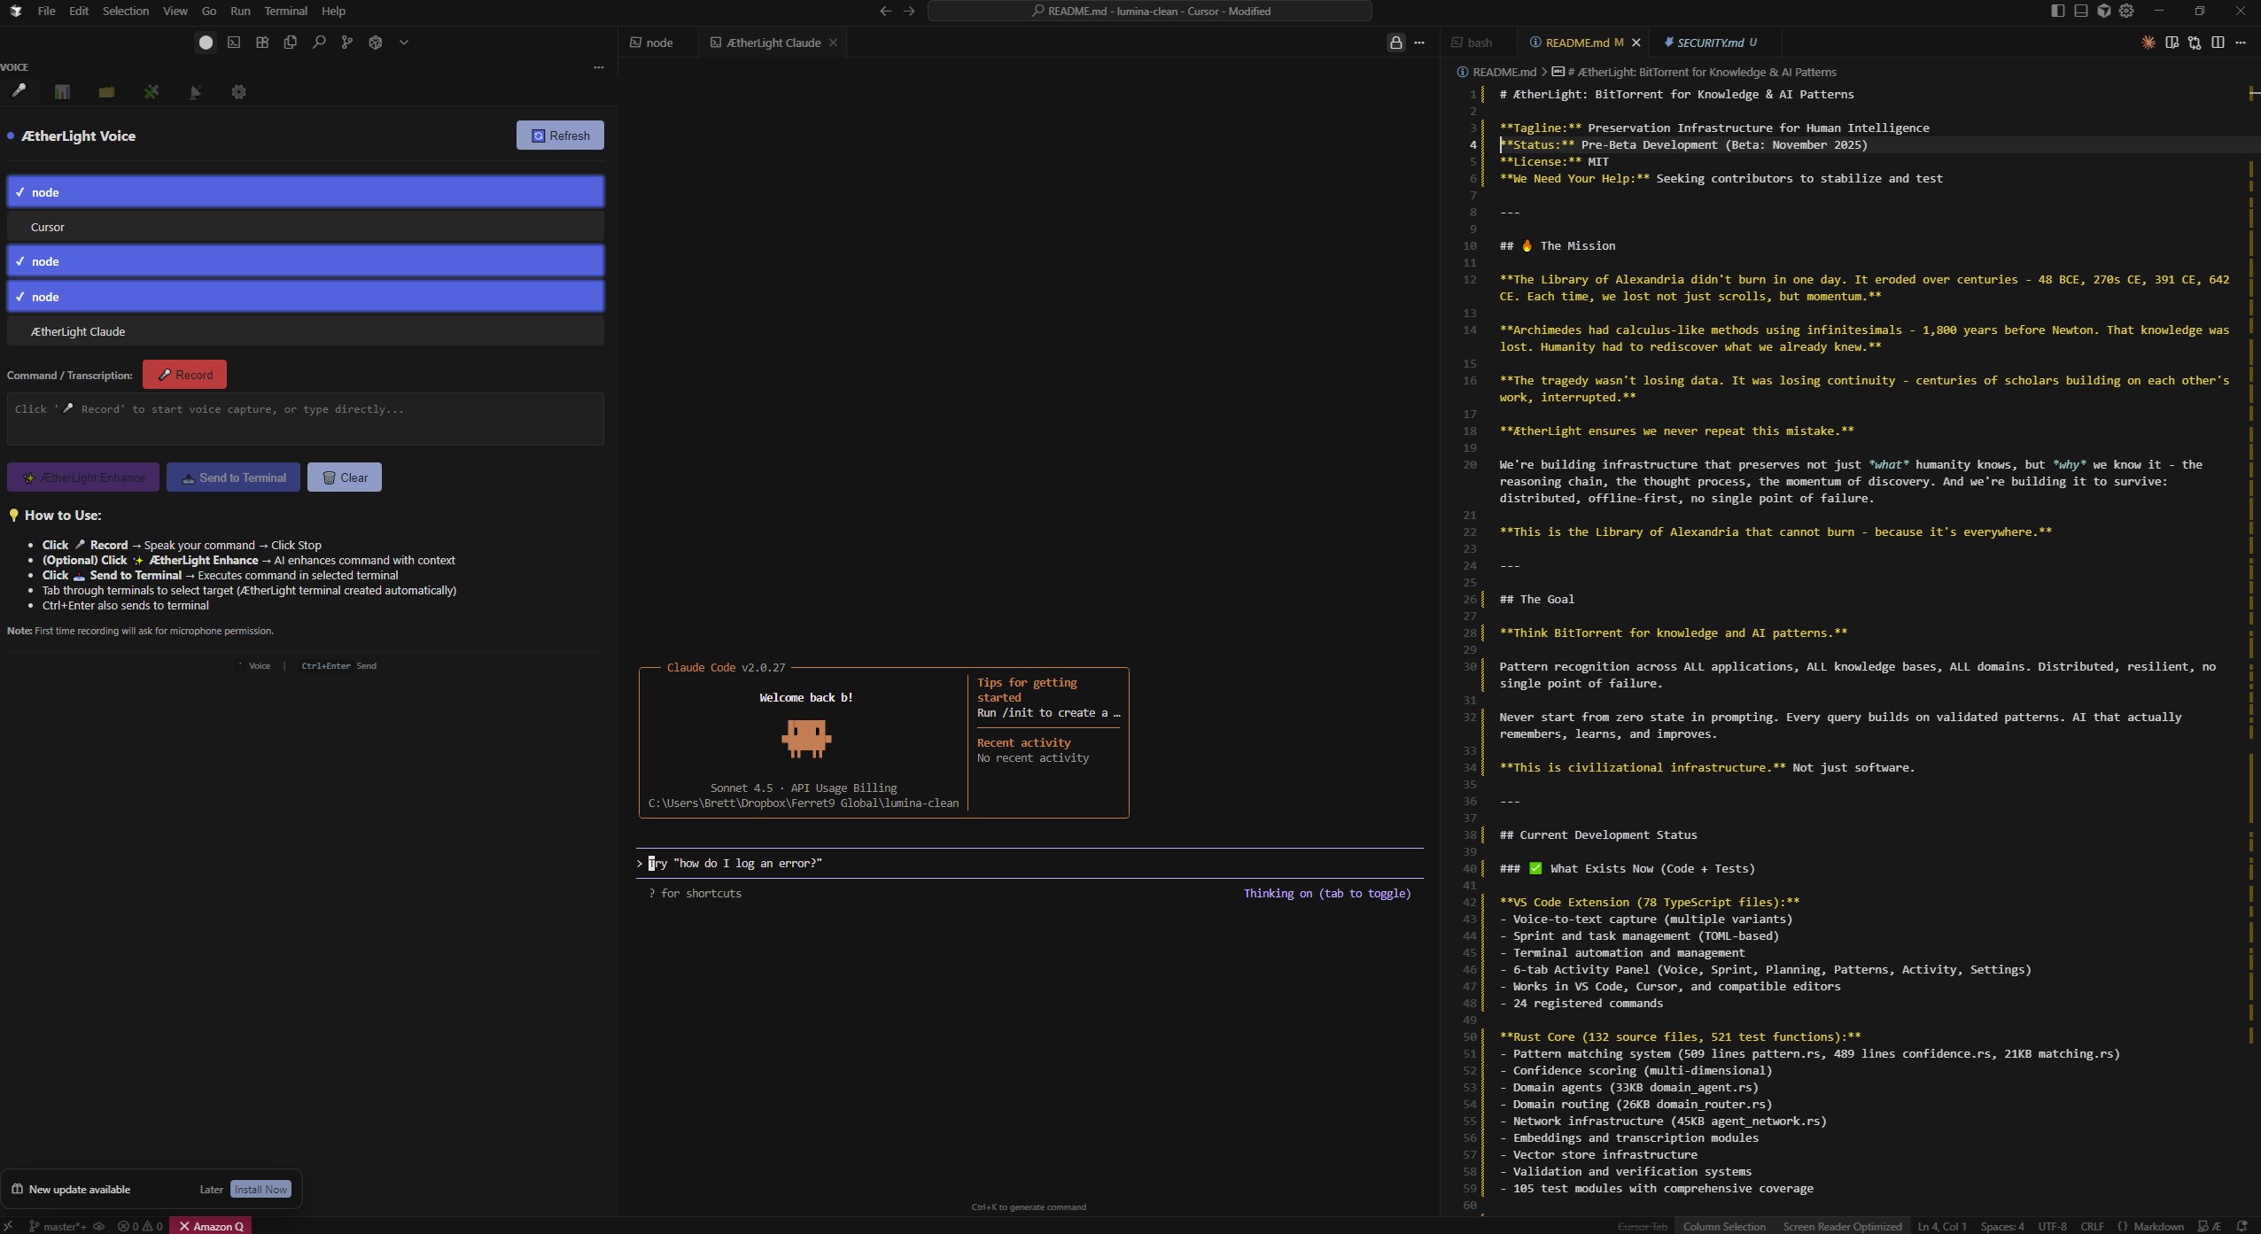The image size is (2261, 1234).
Task: Uncheck the first node terminal entry
Action: [20, 191]
